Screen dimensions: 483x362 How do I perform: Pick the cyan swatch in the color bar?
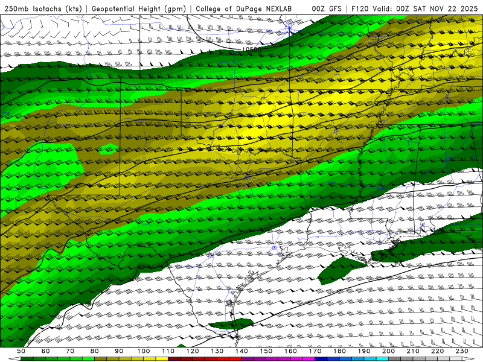click(383, 359)
